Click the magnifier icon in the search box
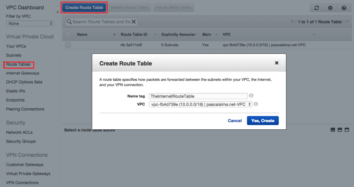 (x=69, y=22)
